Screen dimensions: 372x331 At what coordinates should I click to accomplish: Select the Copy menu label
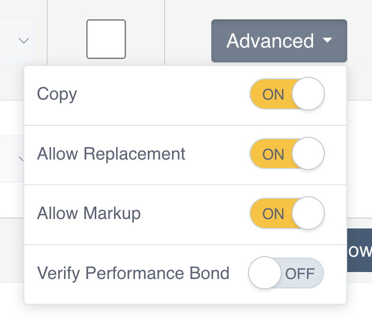click(x=57, y=94)
